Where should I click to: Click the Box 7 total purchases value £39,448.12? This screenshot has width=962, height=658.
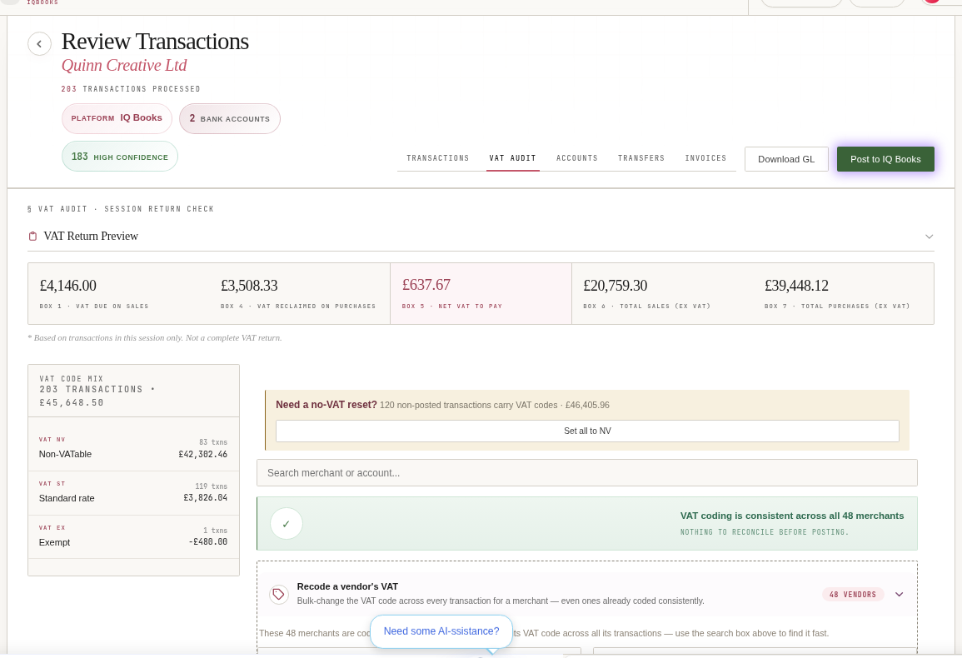click(x=796, y=286)
